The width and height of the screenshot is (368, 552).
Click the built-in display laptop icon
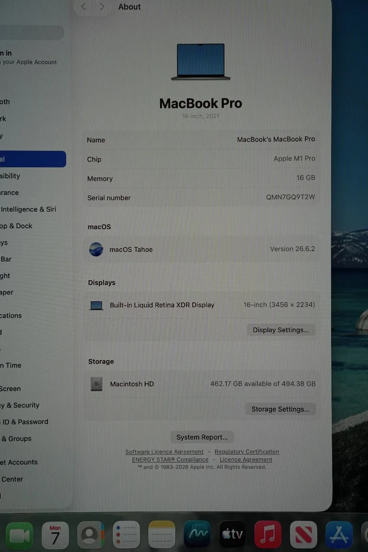click(96, 305)
